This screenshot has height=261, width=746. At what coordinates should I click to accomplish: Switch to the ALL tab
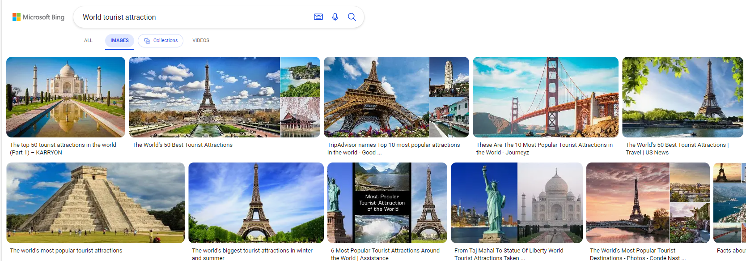pos(88,40)
